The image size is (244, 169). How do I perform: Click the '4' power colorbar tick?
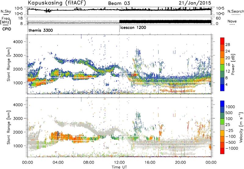pos(227,85)
